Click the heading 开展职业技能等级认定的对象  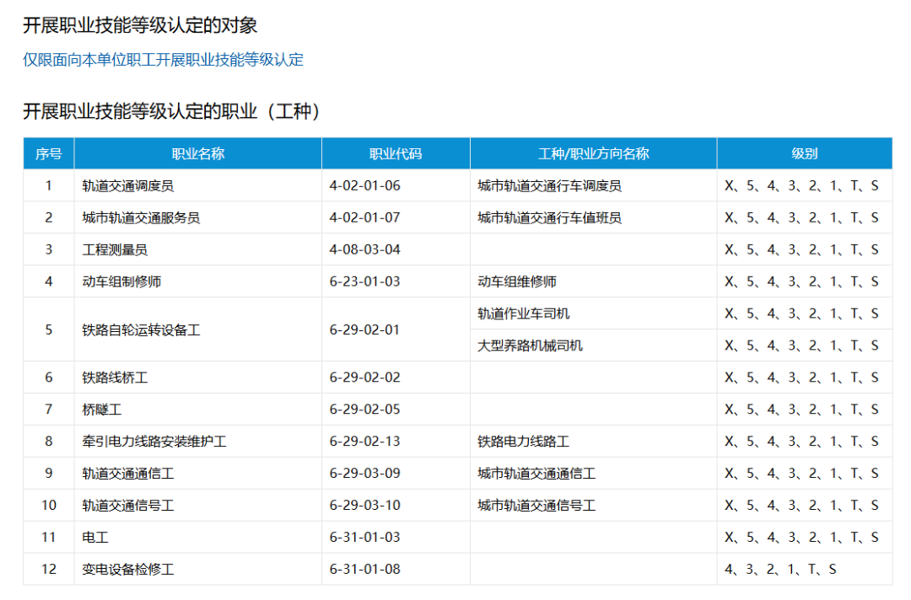(x=140, y=25)
